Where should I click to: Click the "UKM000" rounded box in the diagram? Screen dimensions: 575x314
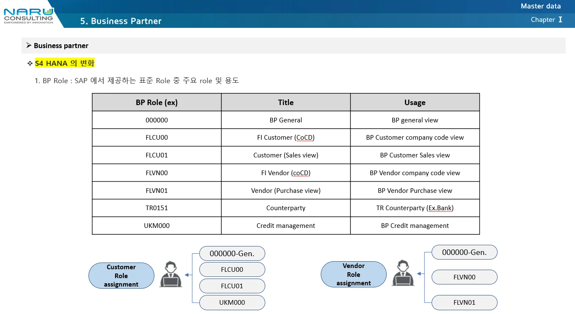coord(232,303)
